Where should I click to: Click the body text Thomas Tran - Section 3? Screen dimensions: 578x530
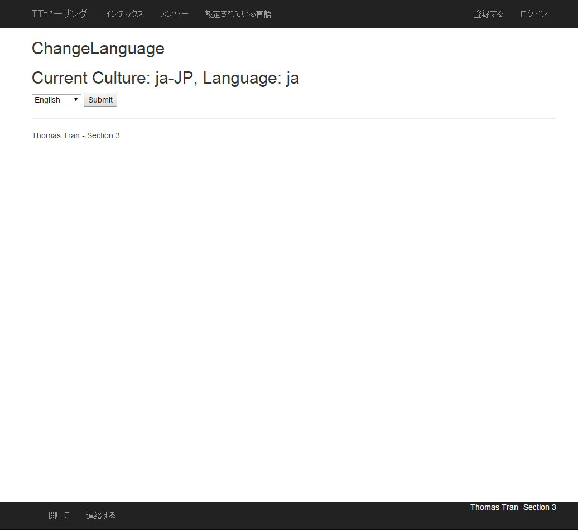pos(76,135)
